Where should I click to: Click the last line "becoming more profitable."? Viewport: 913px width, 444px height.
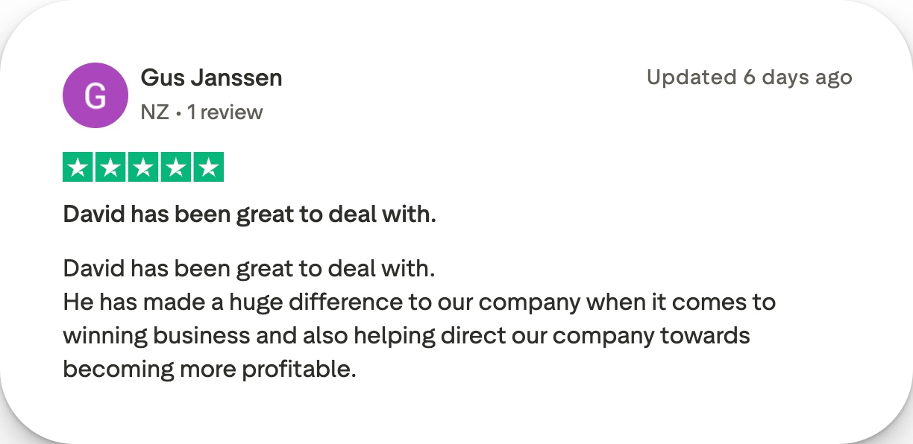click(x=210, y=369)
